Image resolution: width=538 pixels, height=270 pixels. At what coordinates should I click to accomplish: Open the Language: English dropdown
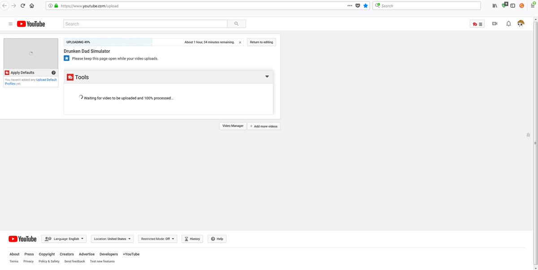click(65, 239)
